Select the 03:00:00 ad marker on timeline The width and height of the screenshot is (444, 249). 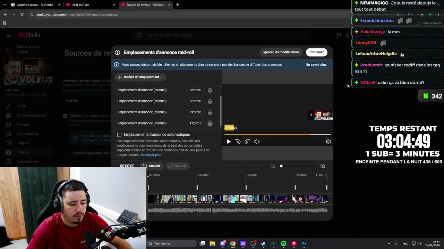197,187
